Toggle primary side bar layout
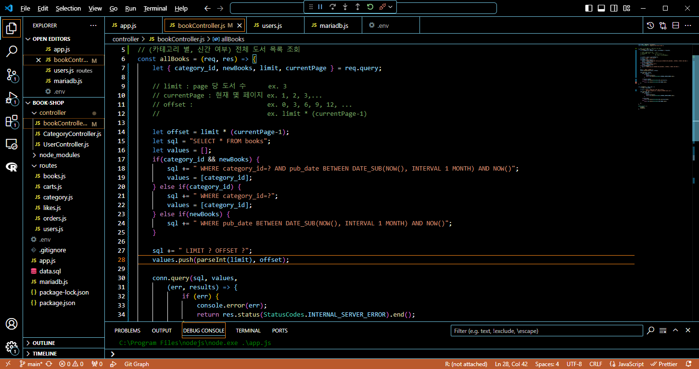Viewport: 699px width, 369px height. 589,8
